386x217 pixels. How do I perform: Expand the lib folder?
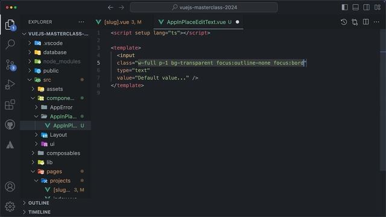click(56, 162)
